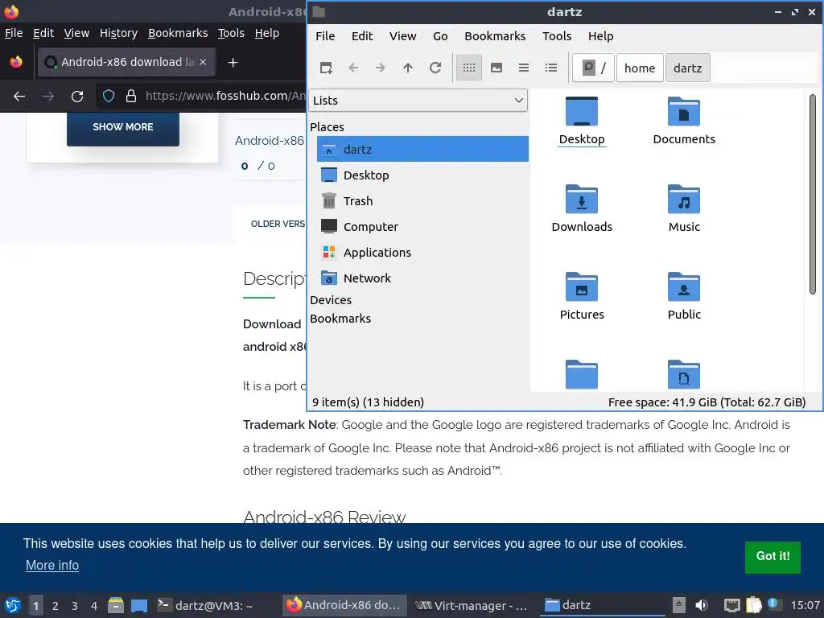This screenshot has width=824, height=618.
Task: Select the Pictures folder icon
Action: click(x=582, y=296)
